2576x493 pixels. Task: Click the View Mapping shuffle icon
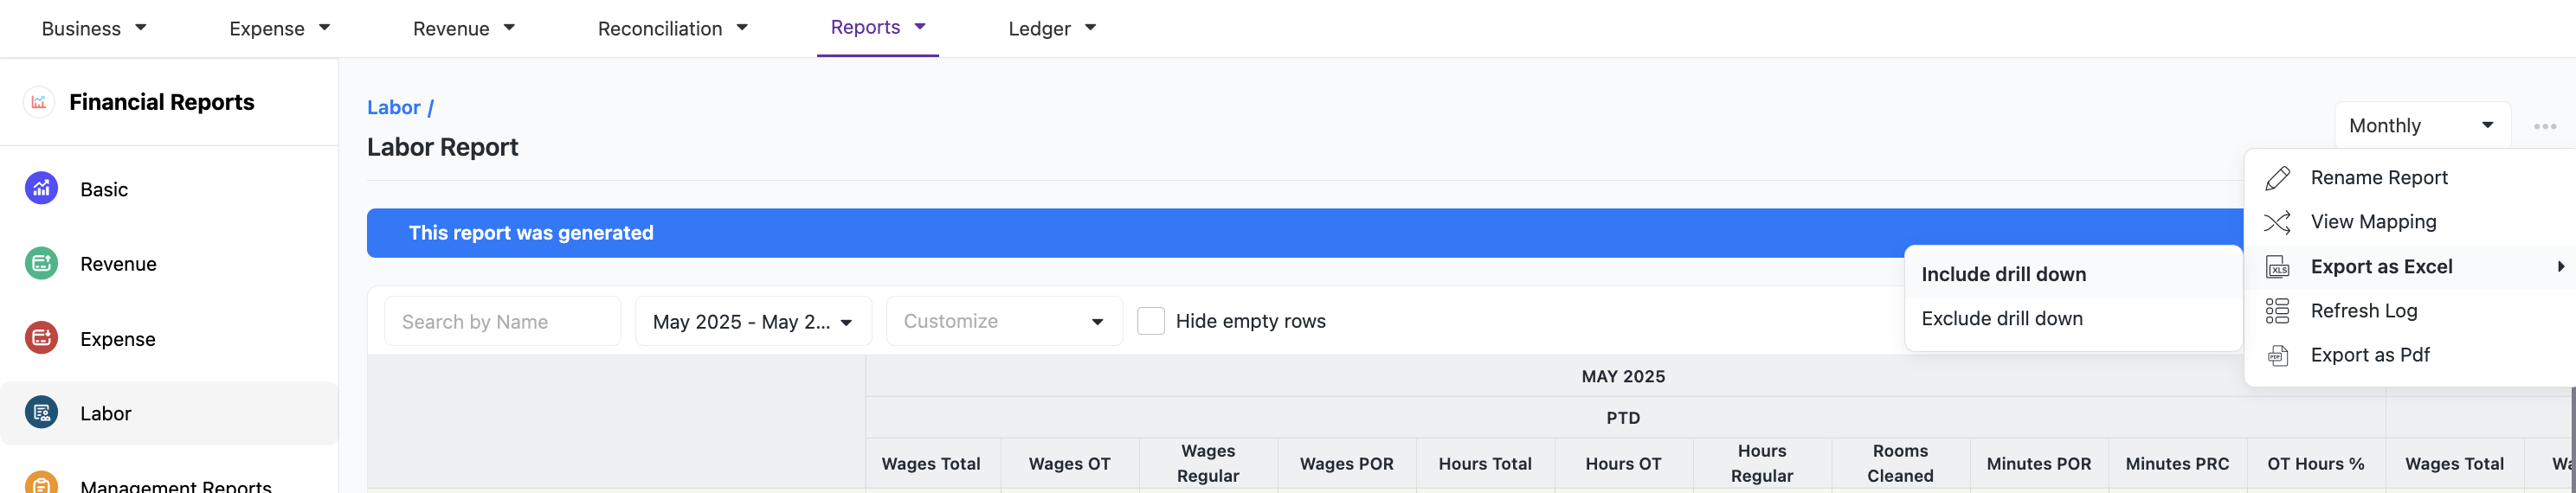(x=2278, y=222)
